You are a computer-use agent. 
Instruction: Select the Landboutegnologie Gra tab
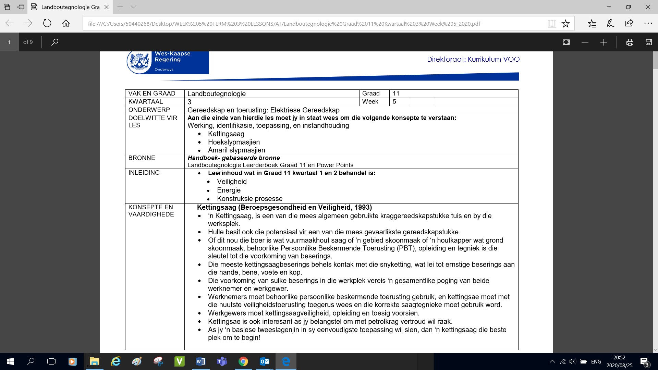(70, 7)
